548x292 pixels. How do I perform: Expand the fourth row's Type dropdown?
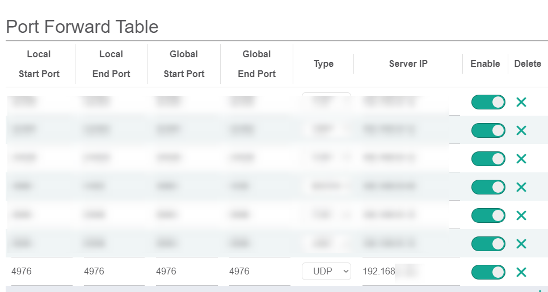pyautogui.click(x=326, y=187)
